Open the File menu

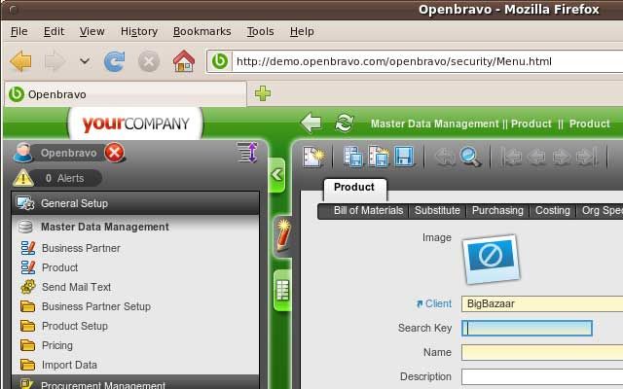(19, 31)
